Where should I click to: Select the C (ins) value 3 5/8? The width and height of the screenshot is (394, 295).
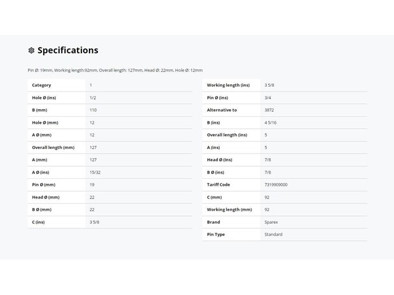[95, 222]
